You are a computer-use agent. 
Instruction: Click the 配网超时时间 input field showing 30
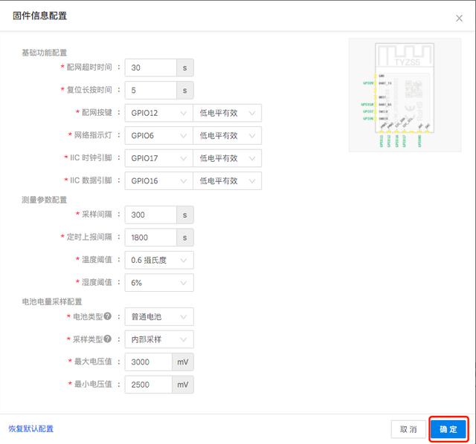point(151,68)
